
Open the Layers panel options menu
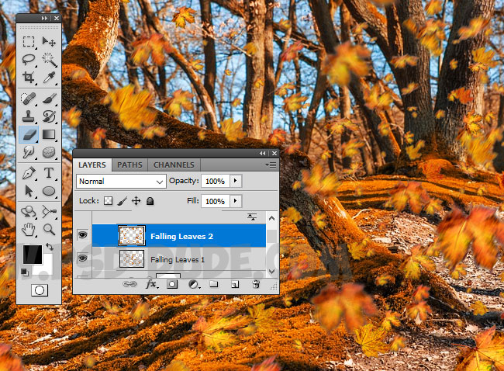270,165
